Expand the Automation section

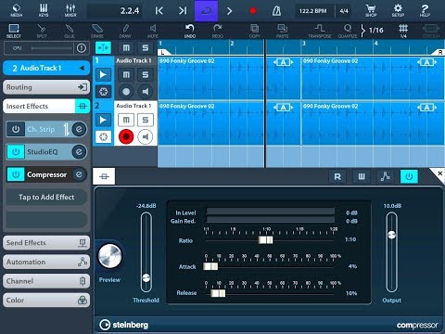point(46,262)
